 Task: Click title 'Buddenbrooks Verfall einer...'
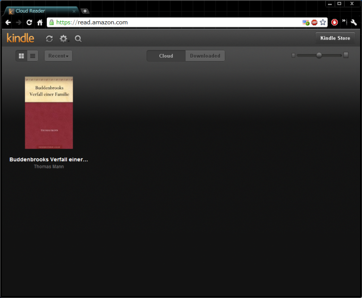coord(49,159)
